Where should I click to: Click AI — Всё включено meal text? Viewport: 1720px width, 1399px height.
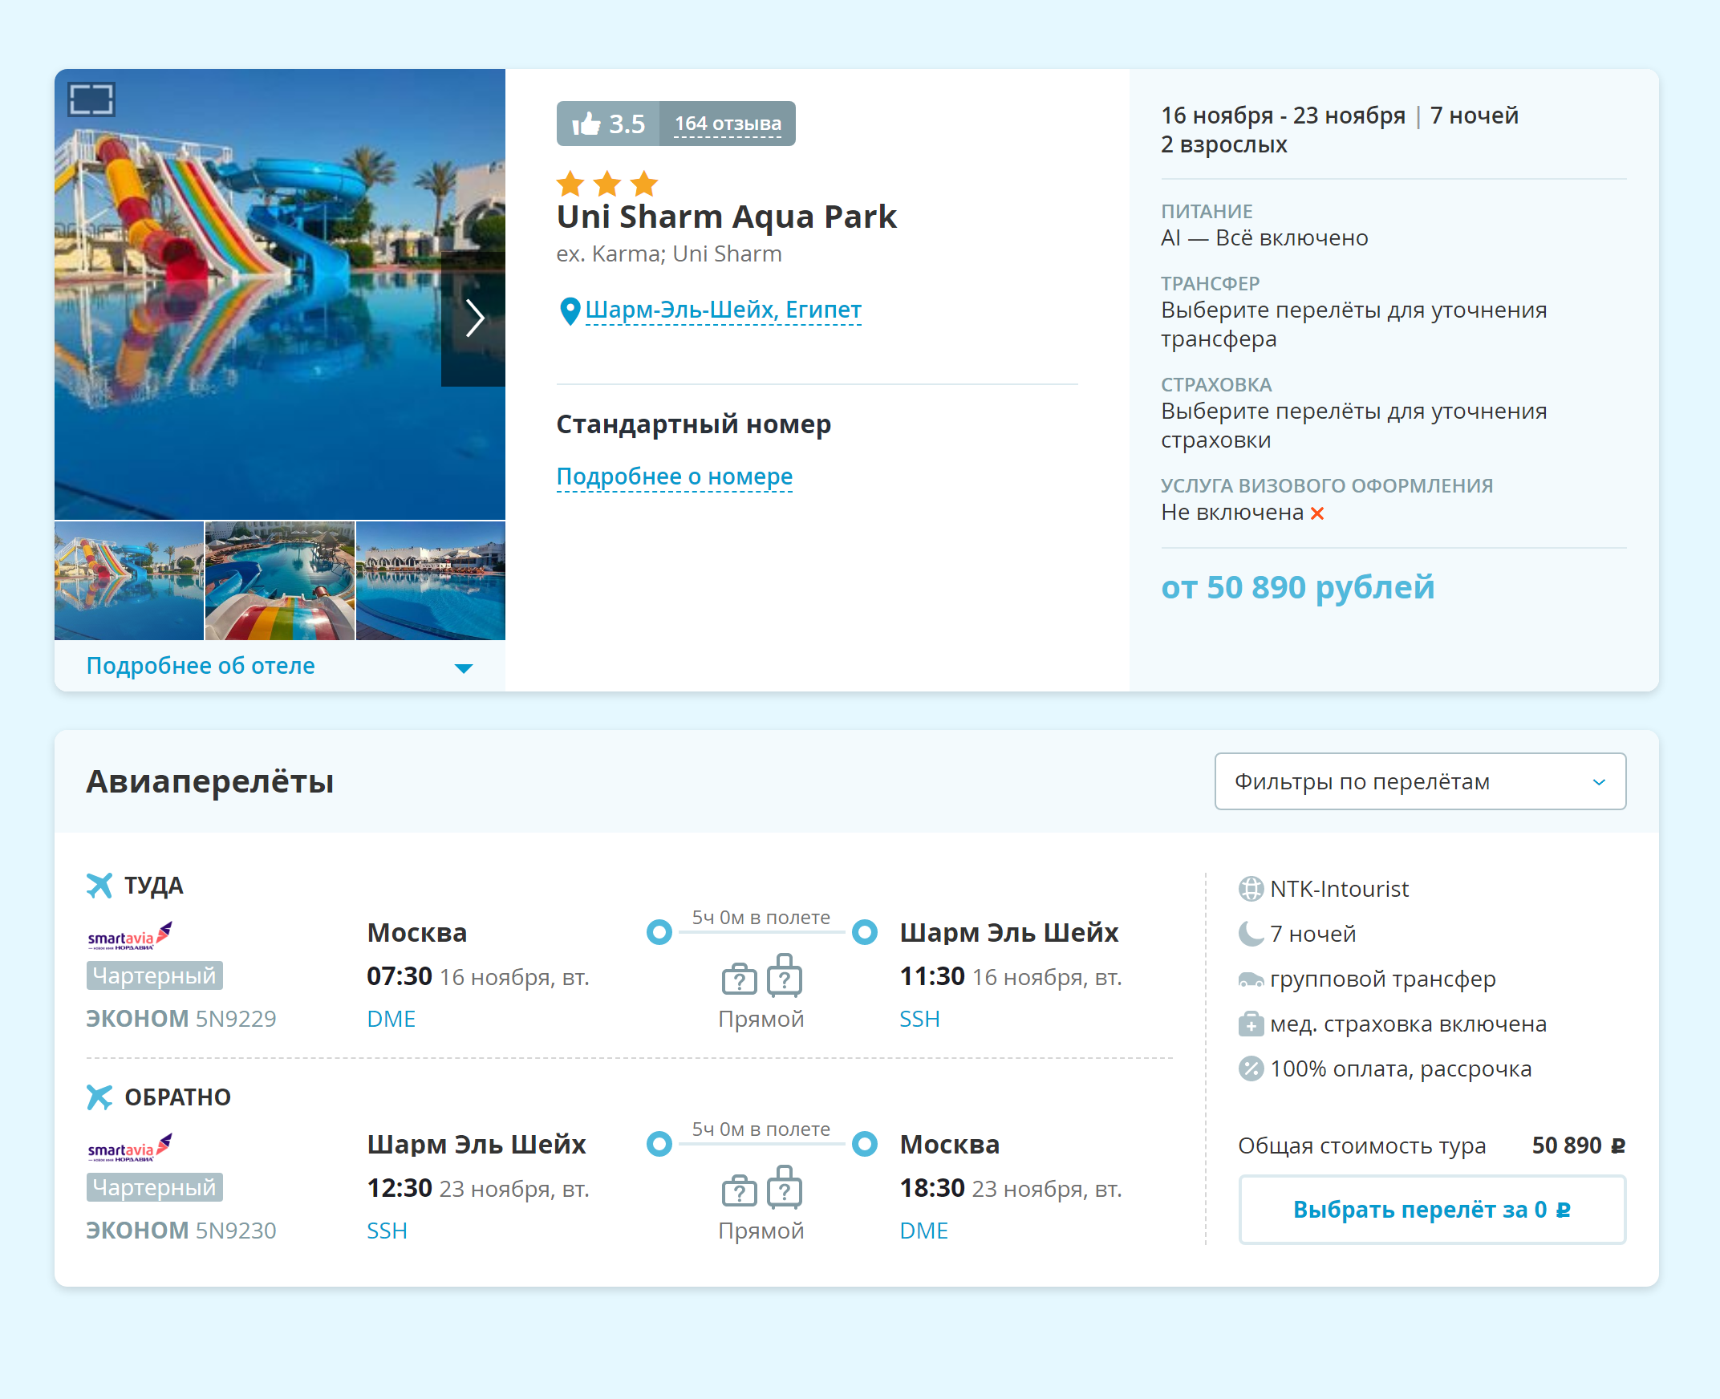1264,237
